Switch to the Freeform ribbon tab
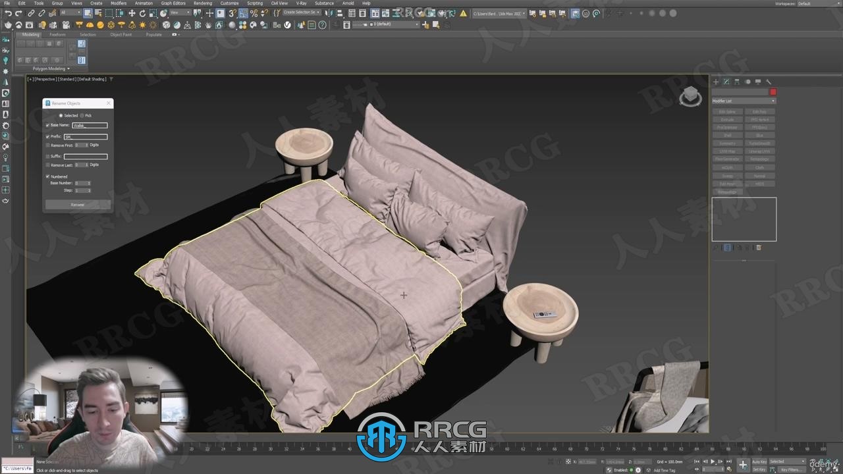 click(x=57, y=34)
